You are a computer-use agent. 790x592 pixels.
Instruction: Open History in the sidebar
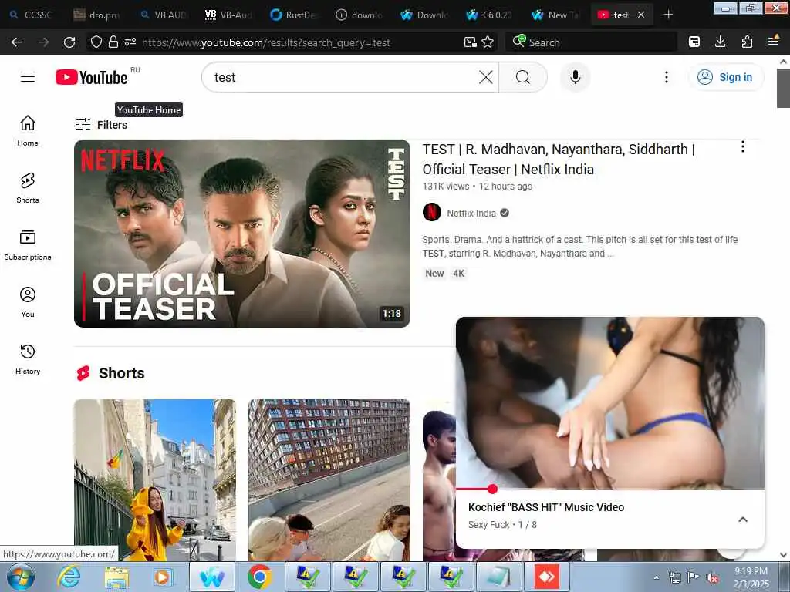[28, 359]
